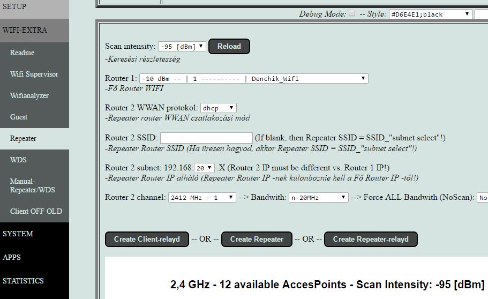488x299 pixels.
Task: Open the Bandwith n-20MHz dropdown
Action: [318, 198]
